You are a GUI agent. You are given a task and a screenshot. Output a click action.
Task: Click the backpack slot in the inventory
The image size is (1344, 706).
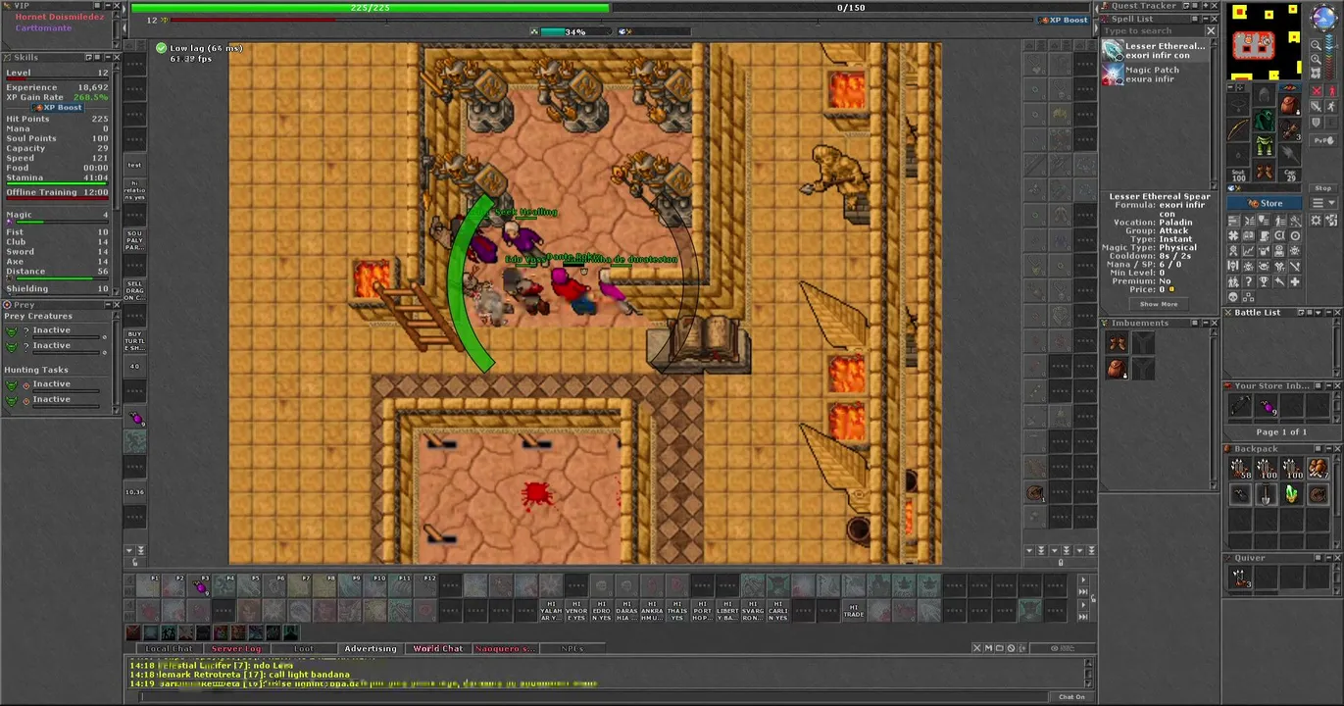(1289, 107)
